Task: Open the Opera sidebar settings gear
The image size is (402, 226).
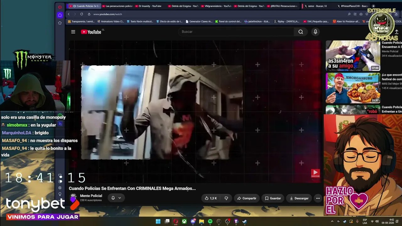Action: point(60,188)
